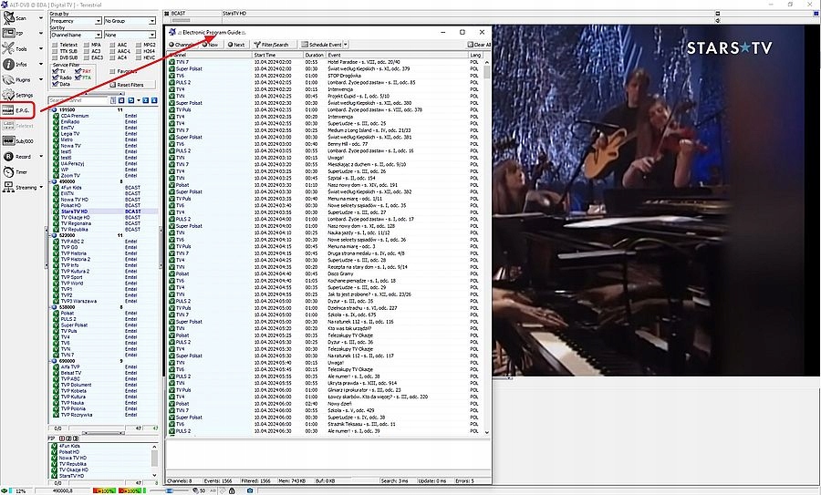821x495 pixels.
Task: Click the EPG list vertical scrollbar
Action: 487,246
